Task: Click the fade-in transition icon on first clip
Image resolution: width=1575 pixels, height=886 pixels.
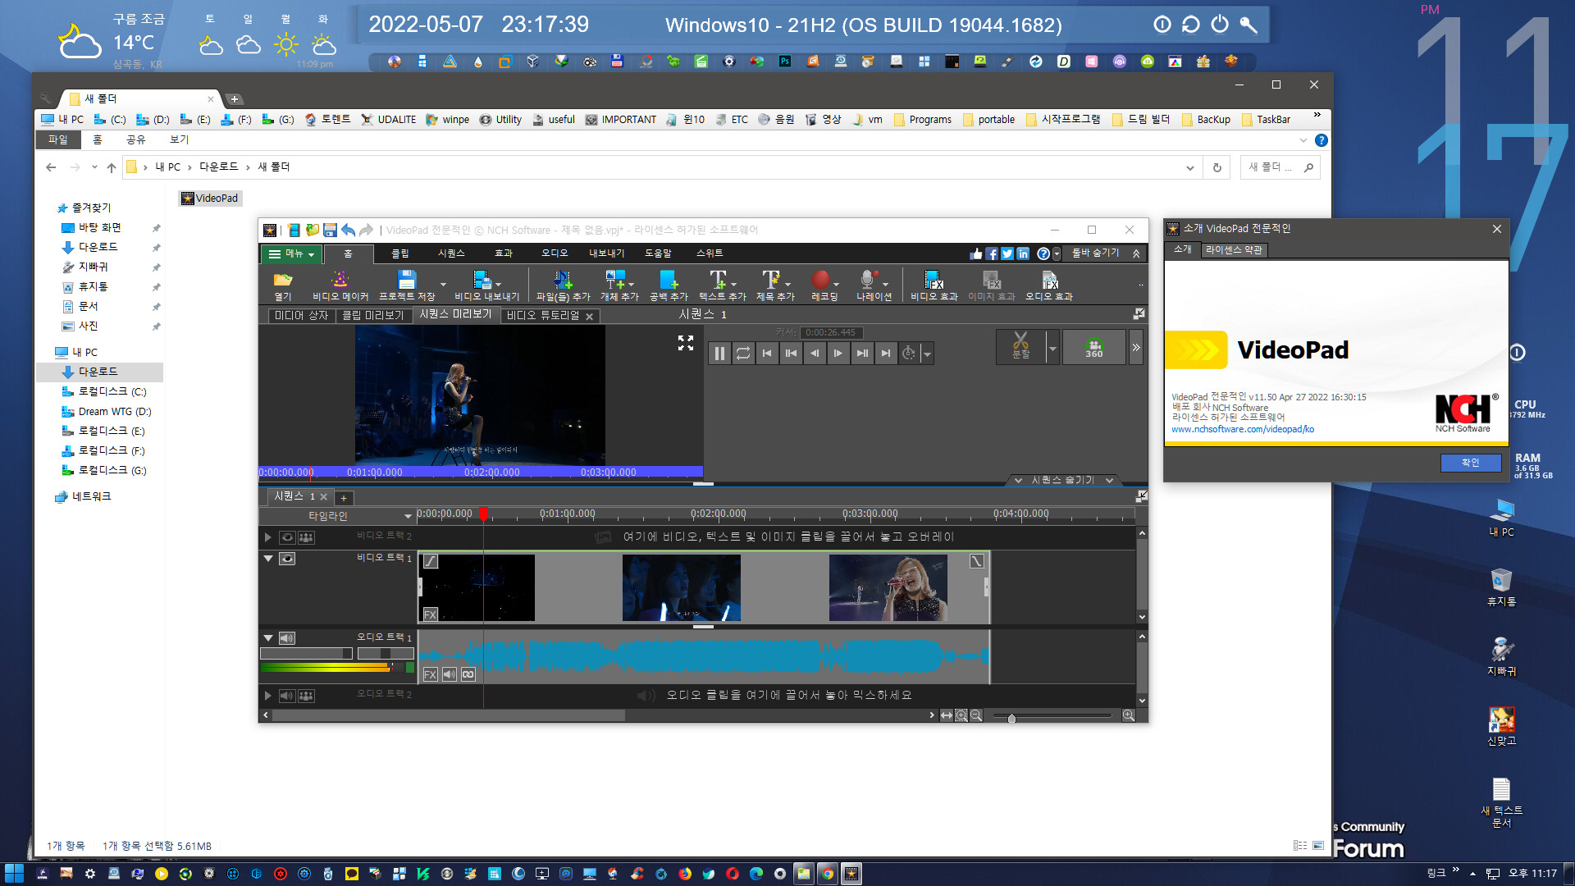Action: pos(431,561)
